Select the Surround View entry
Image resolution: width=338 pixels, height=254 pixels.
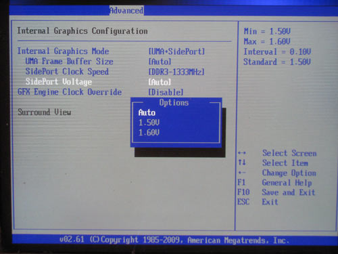tap(45, 112)
